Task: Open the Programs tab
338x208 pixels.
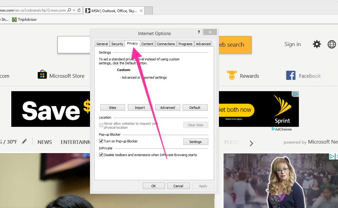Action: [x=185, y=44]
